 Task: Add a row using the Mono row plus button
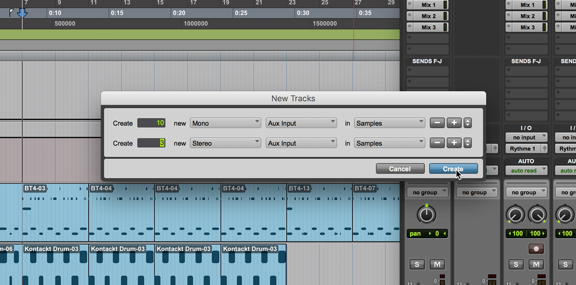click(x=454, y=123)
